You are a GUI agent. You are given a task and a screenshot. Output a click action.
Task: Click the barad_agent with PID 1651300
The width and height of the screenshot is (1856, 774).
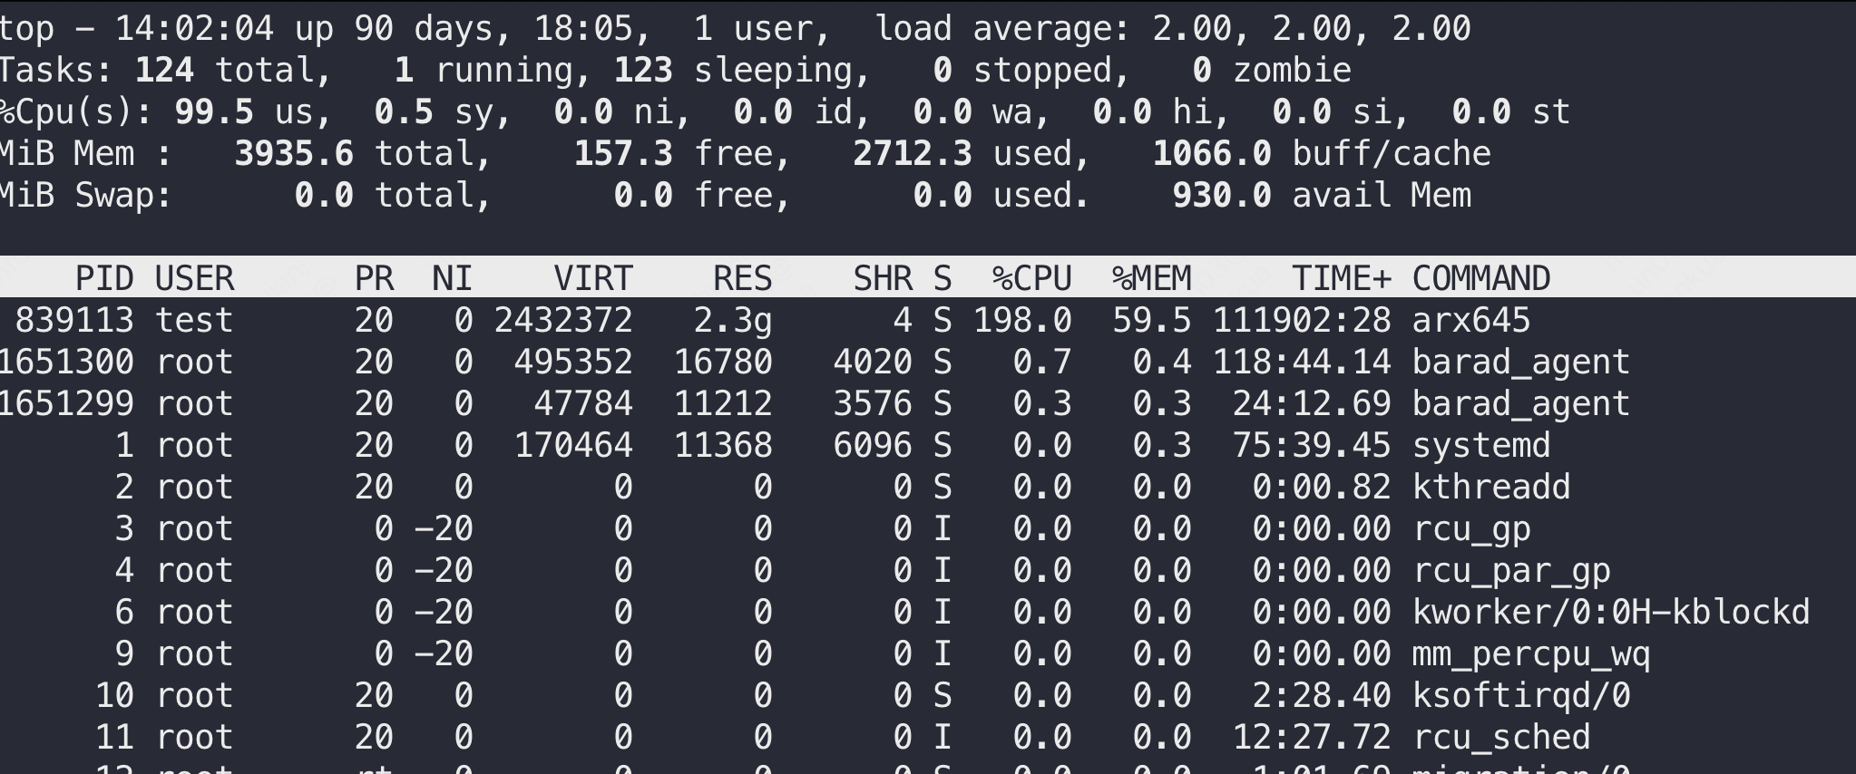1520,362
